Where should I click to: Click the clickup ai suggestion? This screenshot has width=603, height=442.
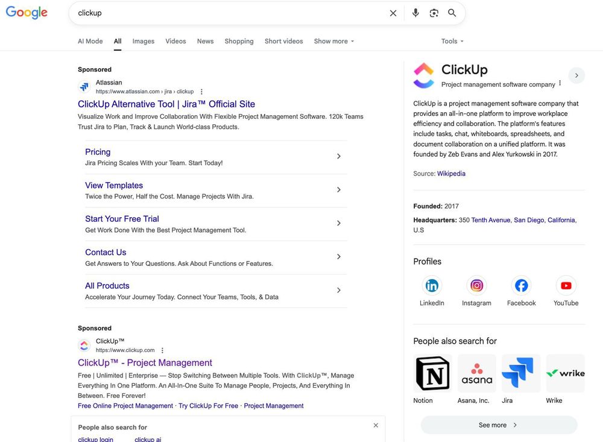(148, 439)
